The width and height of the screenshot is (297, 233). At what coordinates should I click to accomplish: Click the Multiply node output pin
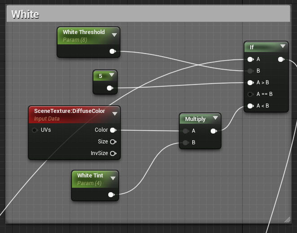pos(213,131)
